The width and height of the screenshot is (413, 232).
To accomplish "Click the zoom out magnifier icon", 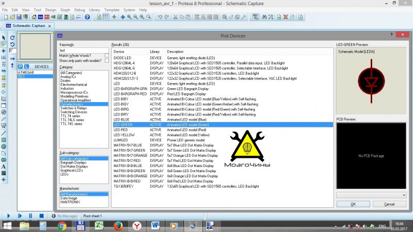I will point(135,17).
